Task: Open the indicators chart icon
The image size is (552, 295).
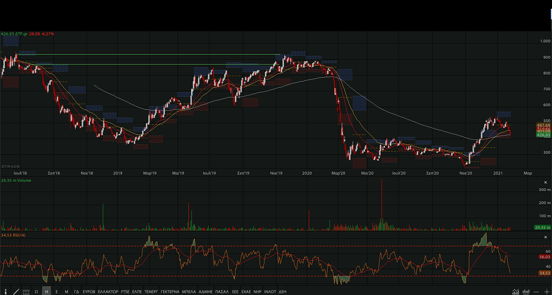Action: 515,292
